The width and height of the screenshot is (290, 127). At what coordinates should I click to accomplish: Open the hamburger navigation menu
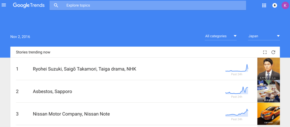click(x=4, y=5)
